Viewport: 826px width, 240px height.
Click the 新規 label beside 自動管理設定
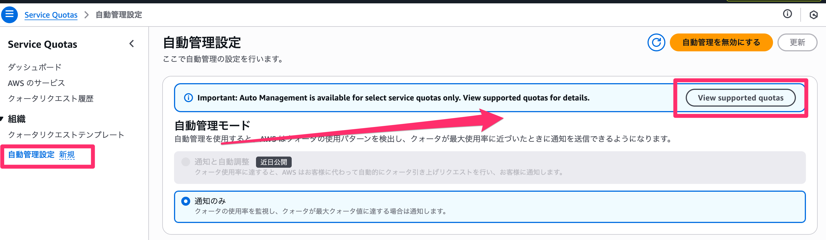67,155
